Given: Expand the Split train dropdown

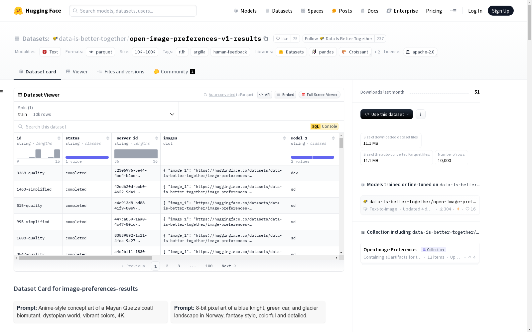Looking at the screenshot, I should (96, 111).
